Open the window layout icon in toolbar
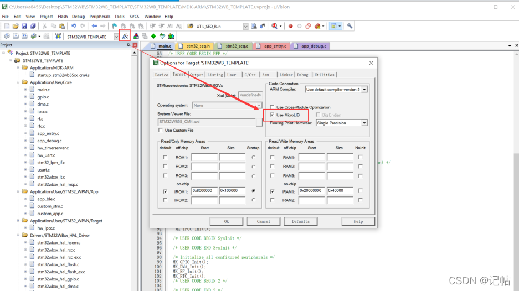 click(x=333, y=26)
